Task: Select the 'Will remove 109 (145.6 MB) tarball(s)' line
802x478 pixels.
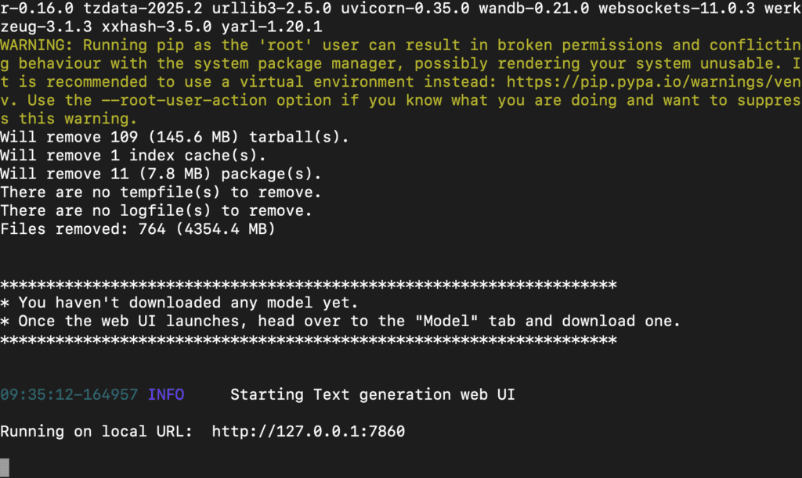Action: click(x=175, y=137)
